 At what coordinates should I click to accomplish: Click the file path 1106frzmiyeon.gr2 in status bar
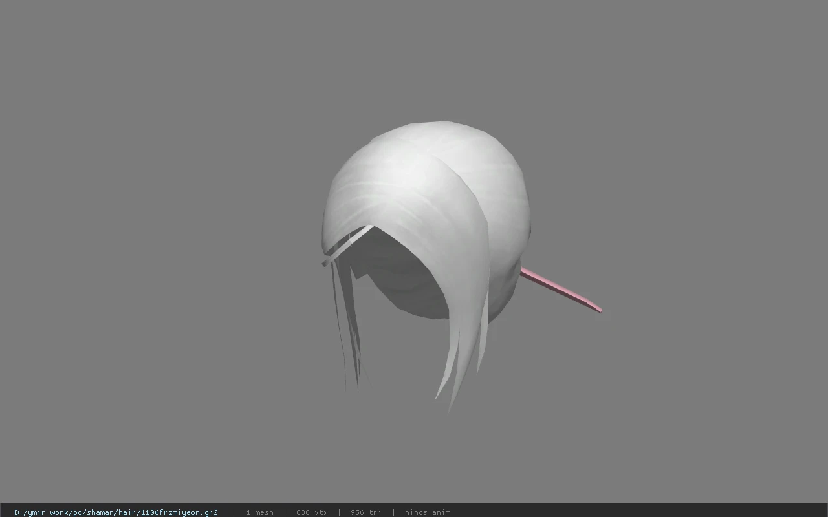pos(116,512)
